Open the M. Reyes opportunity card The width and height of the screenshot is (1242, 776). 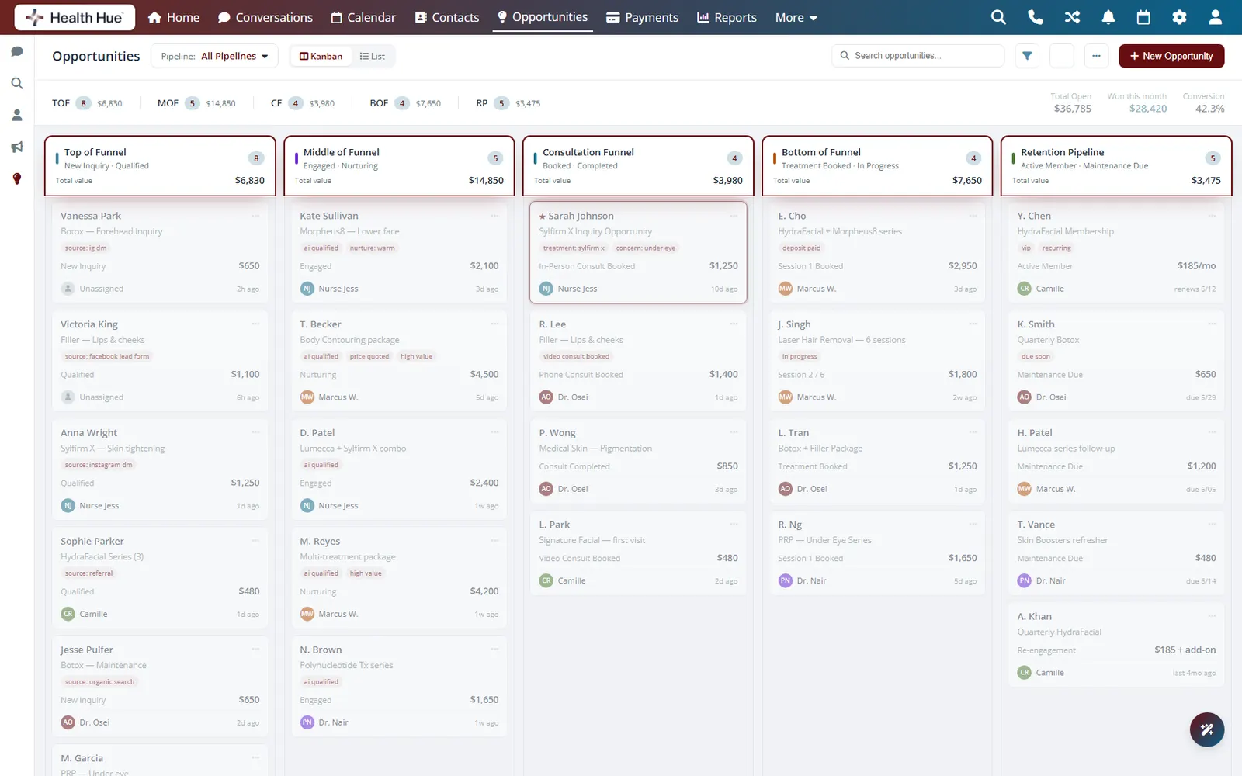pos(399,577)
